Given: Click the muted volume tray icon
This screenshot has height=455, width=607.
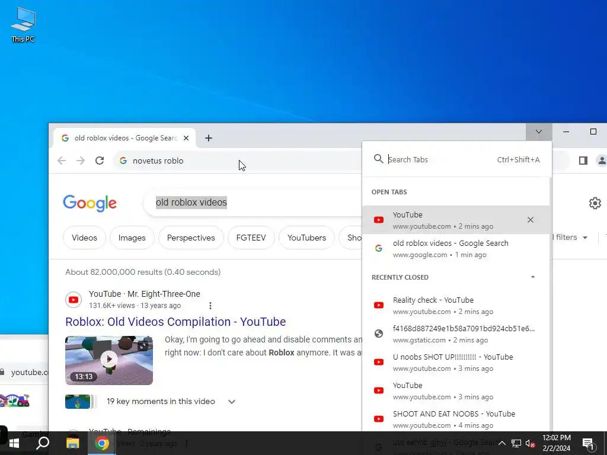Looking at the screenshot, I should click(531, 443).
